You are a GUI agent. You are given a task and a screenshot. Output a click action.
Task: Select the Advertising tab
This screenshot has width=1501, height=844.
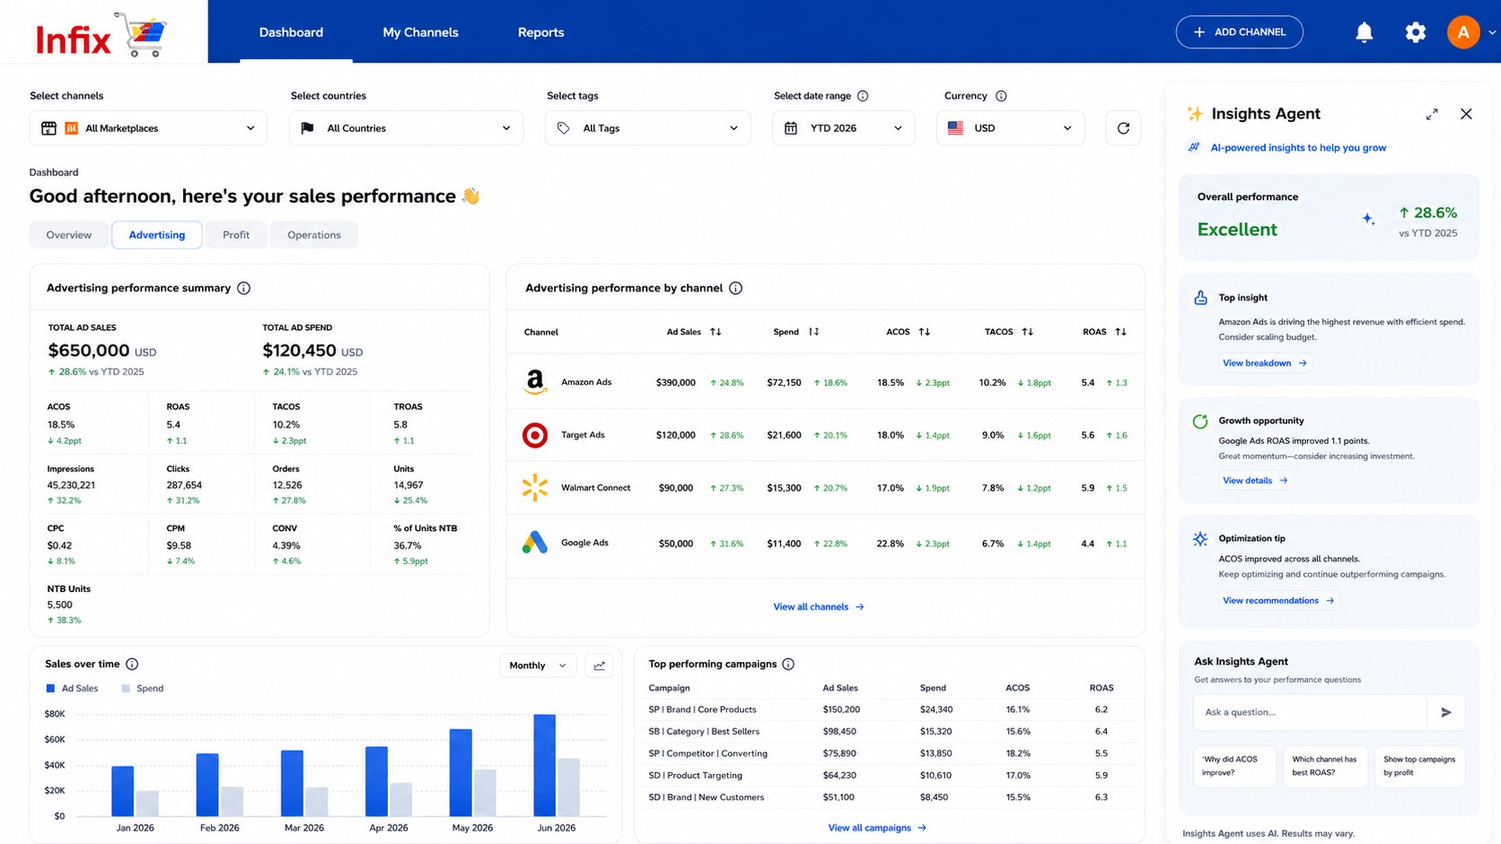[x=157, y=235]
